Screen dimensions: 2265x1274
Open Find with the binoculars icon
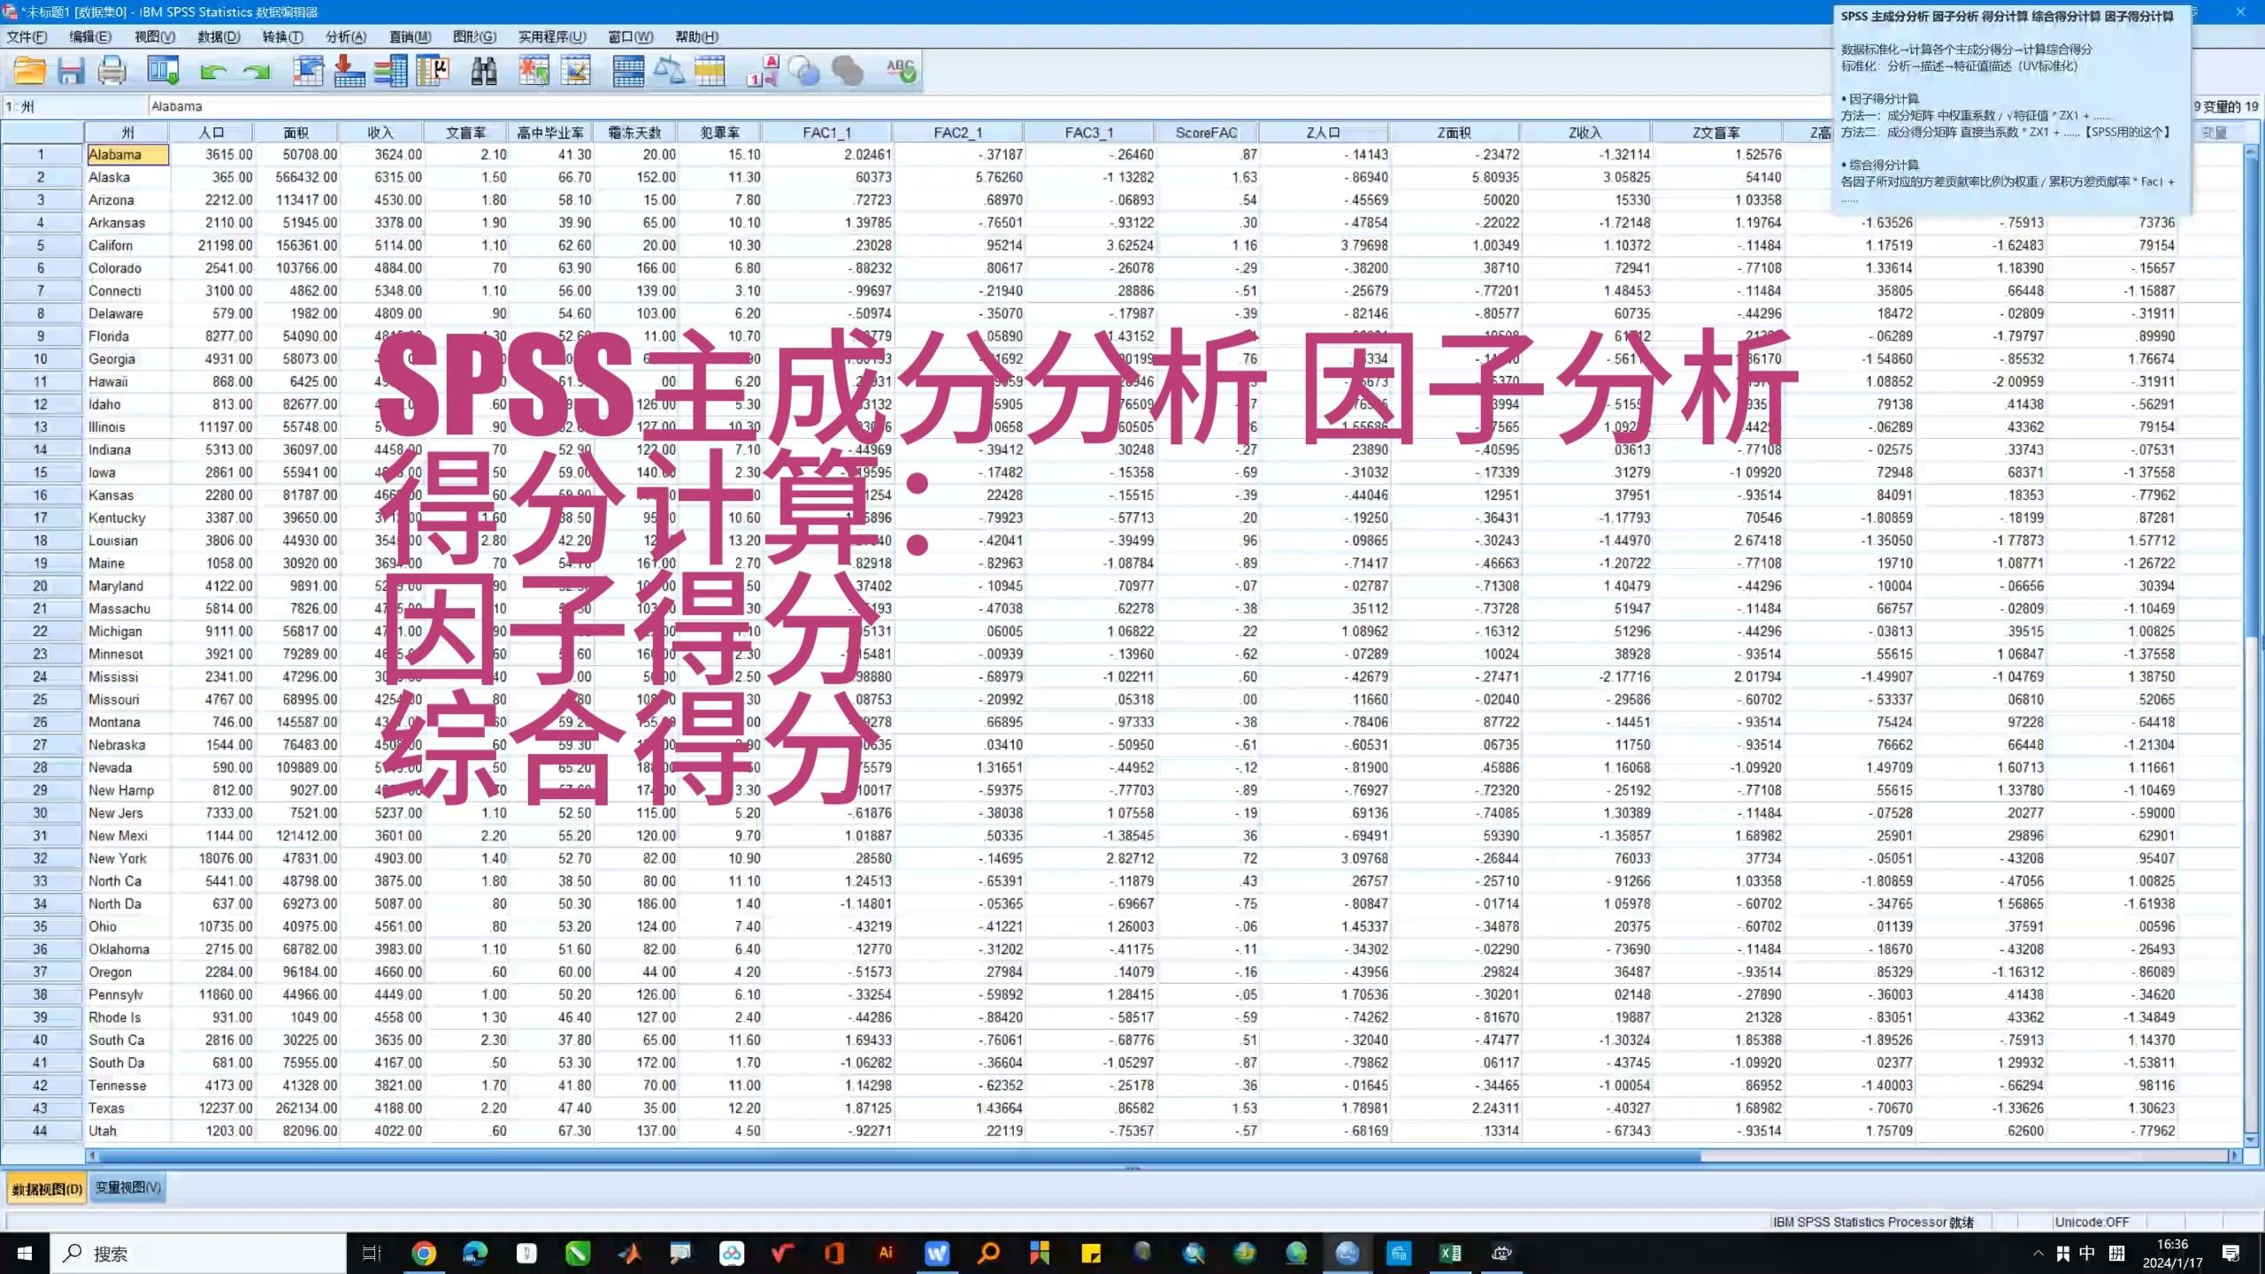point(483,71)
